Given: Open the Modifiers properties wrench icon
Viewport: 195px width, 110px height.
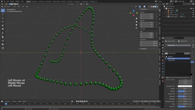Looking at the screenshot, I should point(163,63).
